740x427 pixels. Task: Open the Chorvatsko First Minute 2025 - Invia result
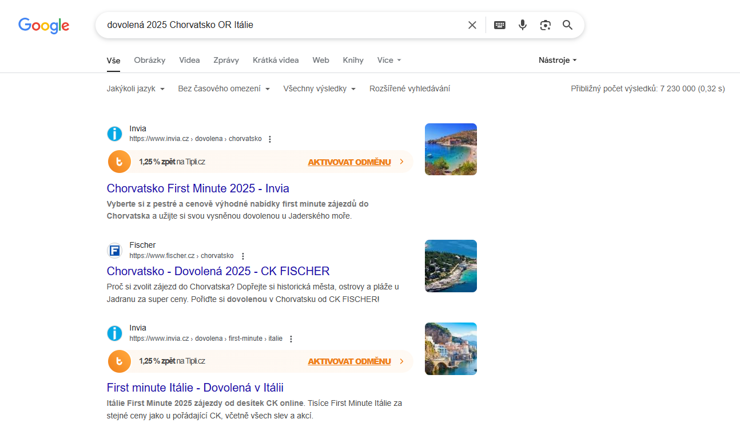point(198,188)
